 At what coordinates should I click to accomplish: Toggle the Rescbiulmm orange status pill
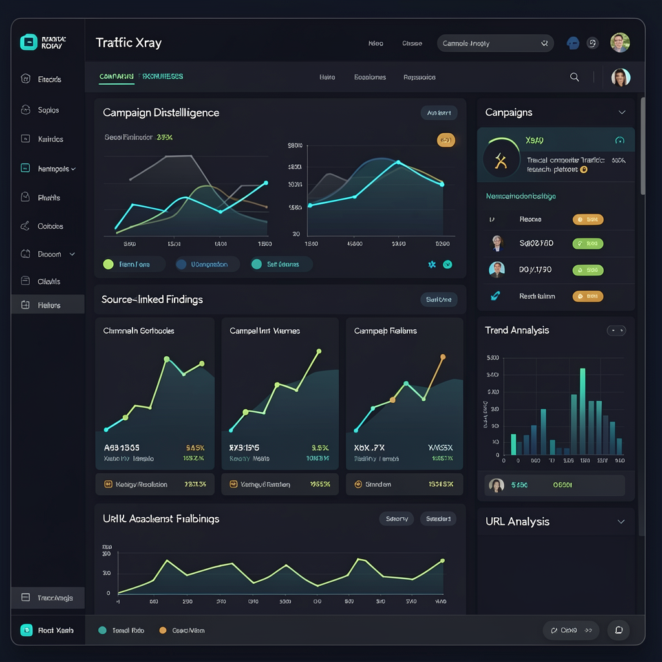pos(588,296)
